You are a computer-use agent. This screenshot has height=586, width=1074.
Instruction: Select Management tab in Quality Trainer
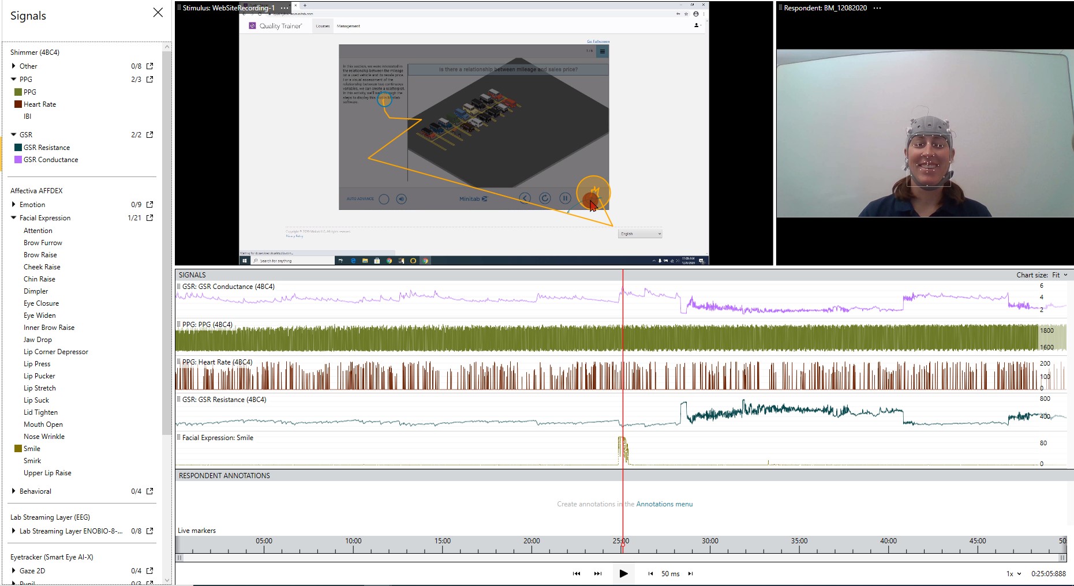[x=348, y=26]
